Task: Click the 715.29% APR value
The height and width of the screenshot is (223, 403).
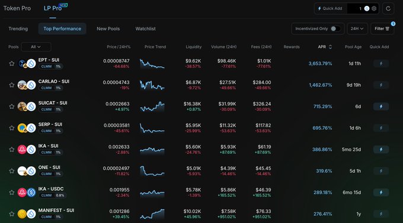Action: [322, 106]
